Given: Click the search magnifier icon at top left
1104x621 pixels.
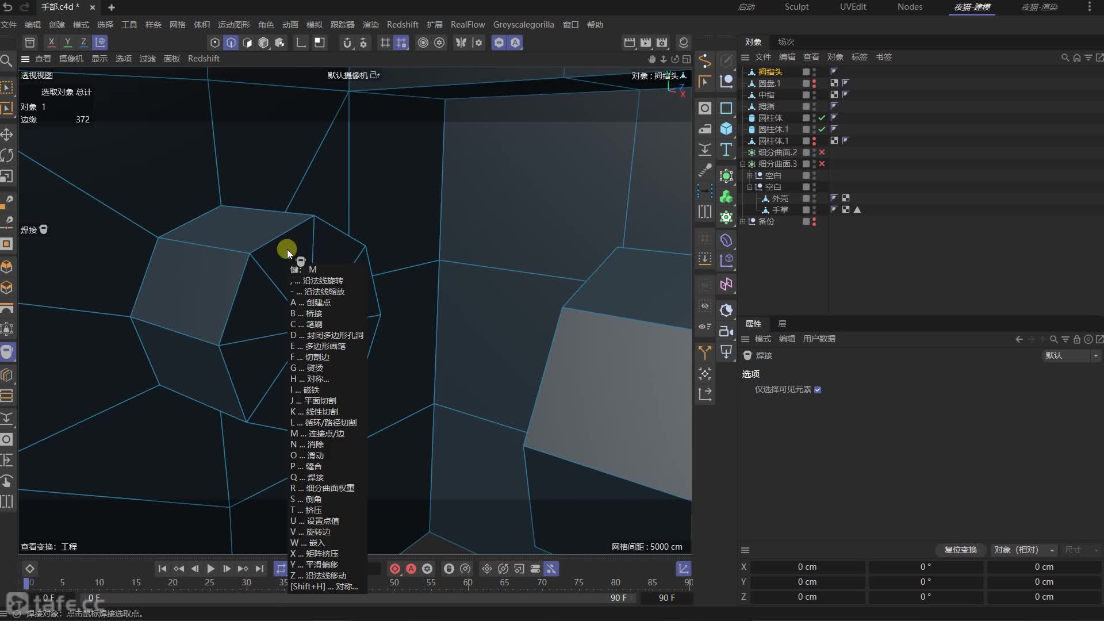Looking at the screenshot, I should click(6, 61).
